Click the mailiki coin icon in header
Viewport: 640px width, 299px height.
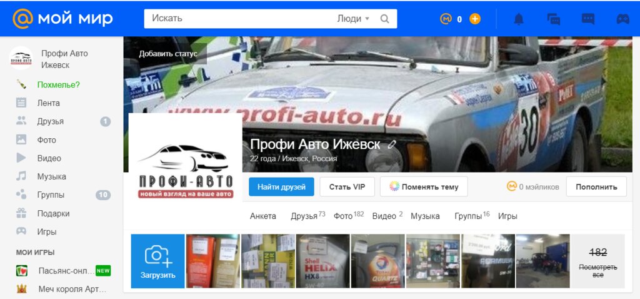(x=446, y=19)
